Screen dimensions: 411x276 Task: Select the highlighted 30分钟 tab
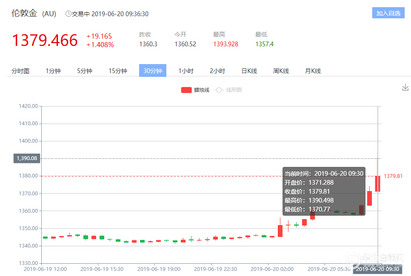click(x=153, y=70)
